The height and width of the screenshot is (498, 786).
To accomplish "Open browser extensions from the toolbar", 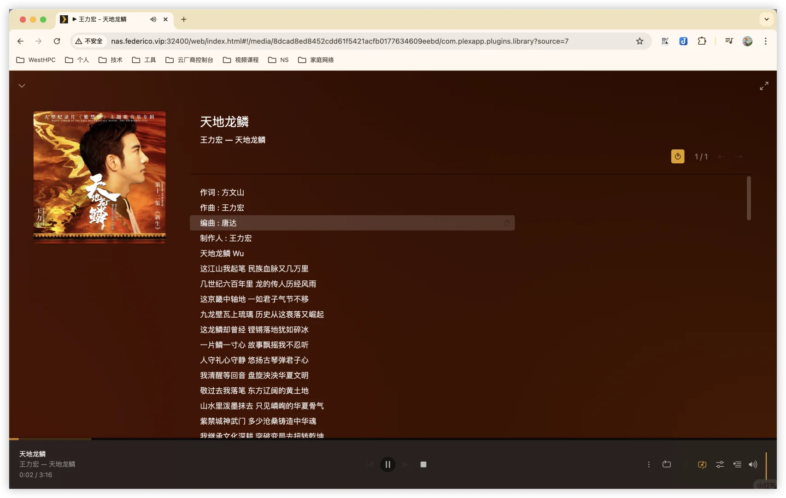I will pos(702,41).
